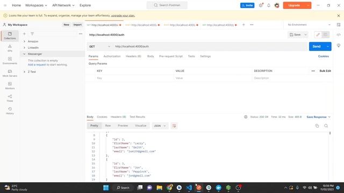Switch to the Tests tab

191,56
